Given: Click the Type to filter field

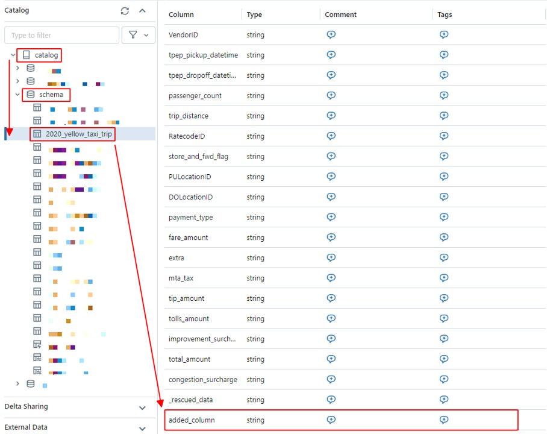Looking at the screenshot, I should pyautogui.click(x=61, y=35).
